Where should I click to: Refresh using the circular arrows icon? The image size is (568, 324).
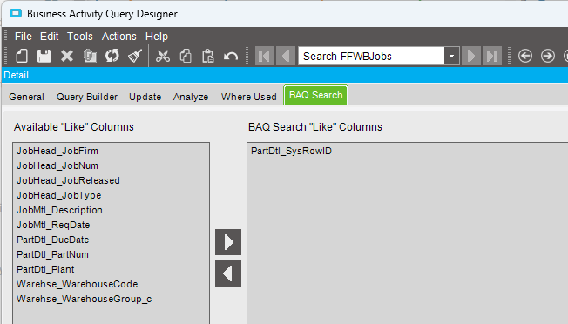[x=112, y=56]
